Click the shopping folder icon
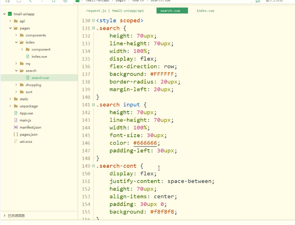The image size is (295, 225). coord(22,85)
